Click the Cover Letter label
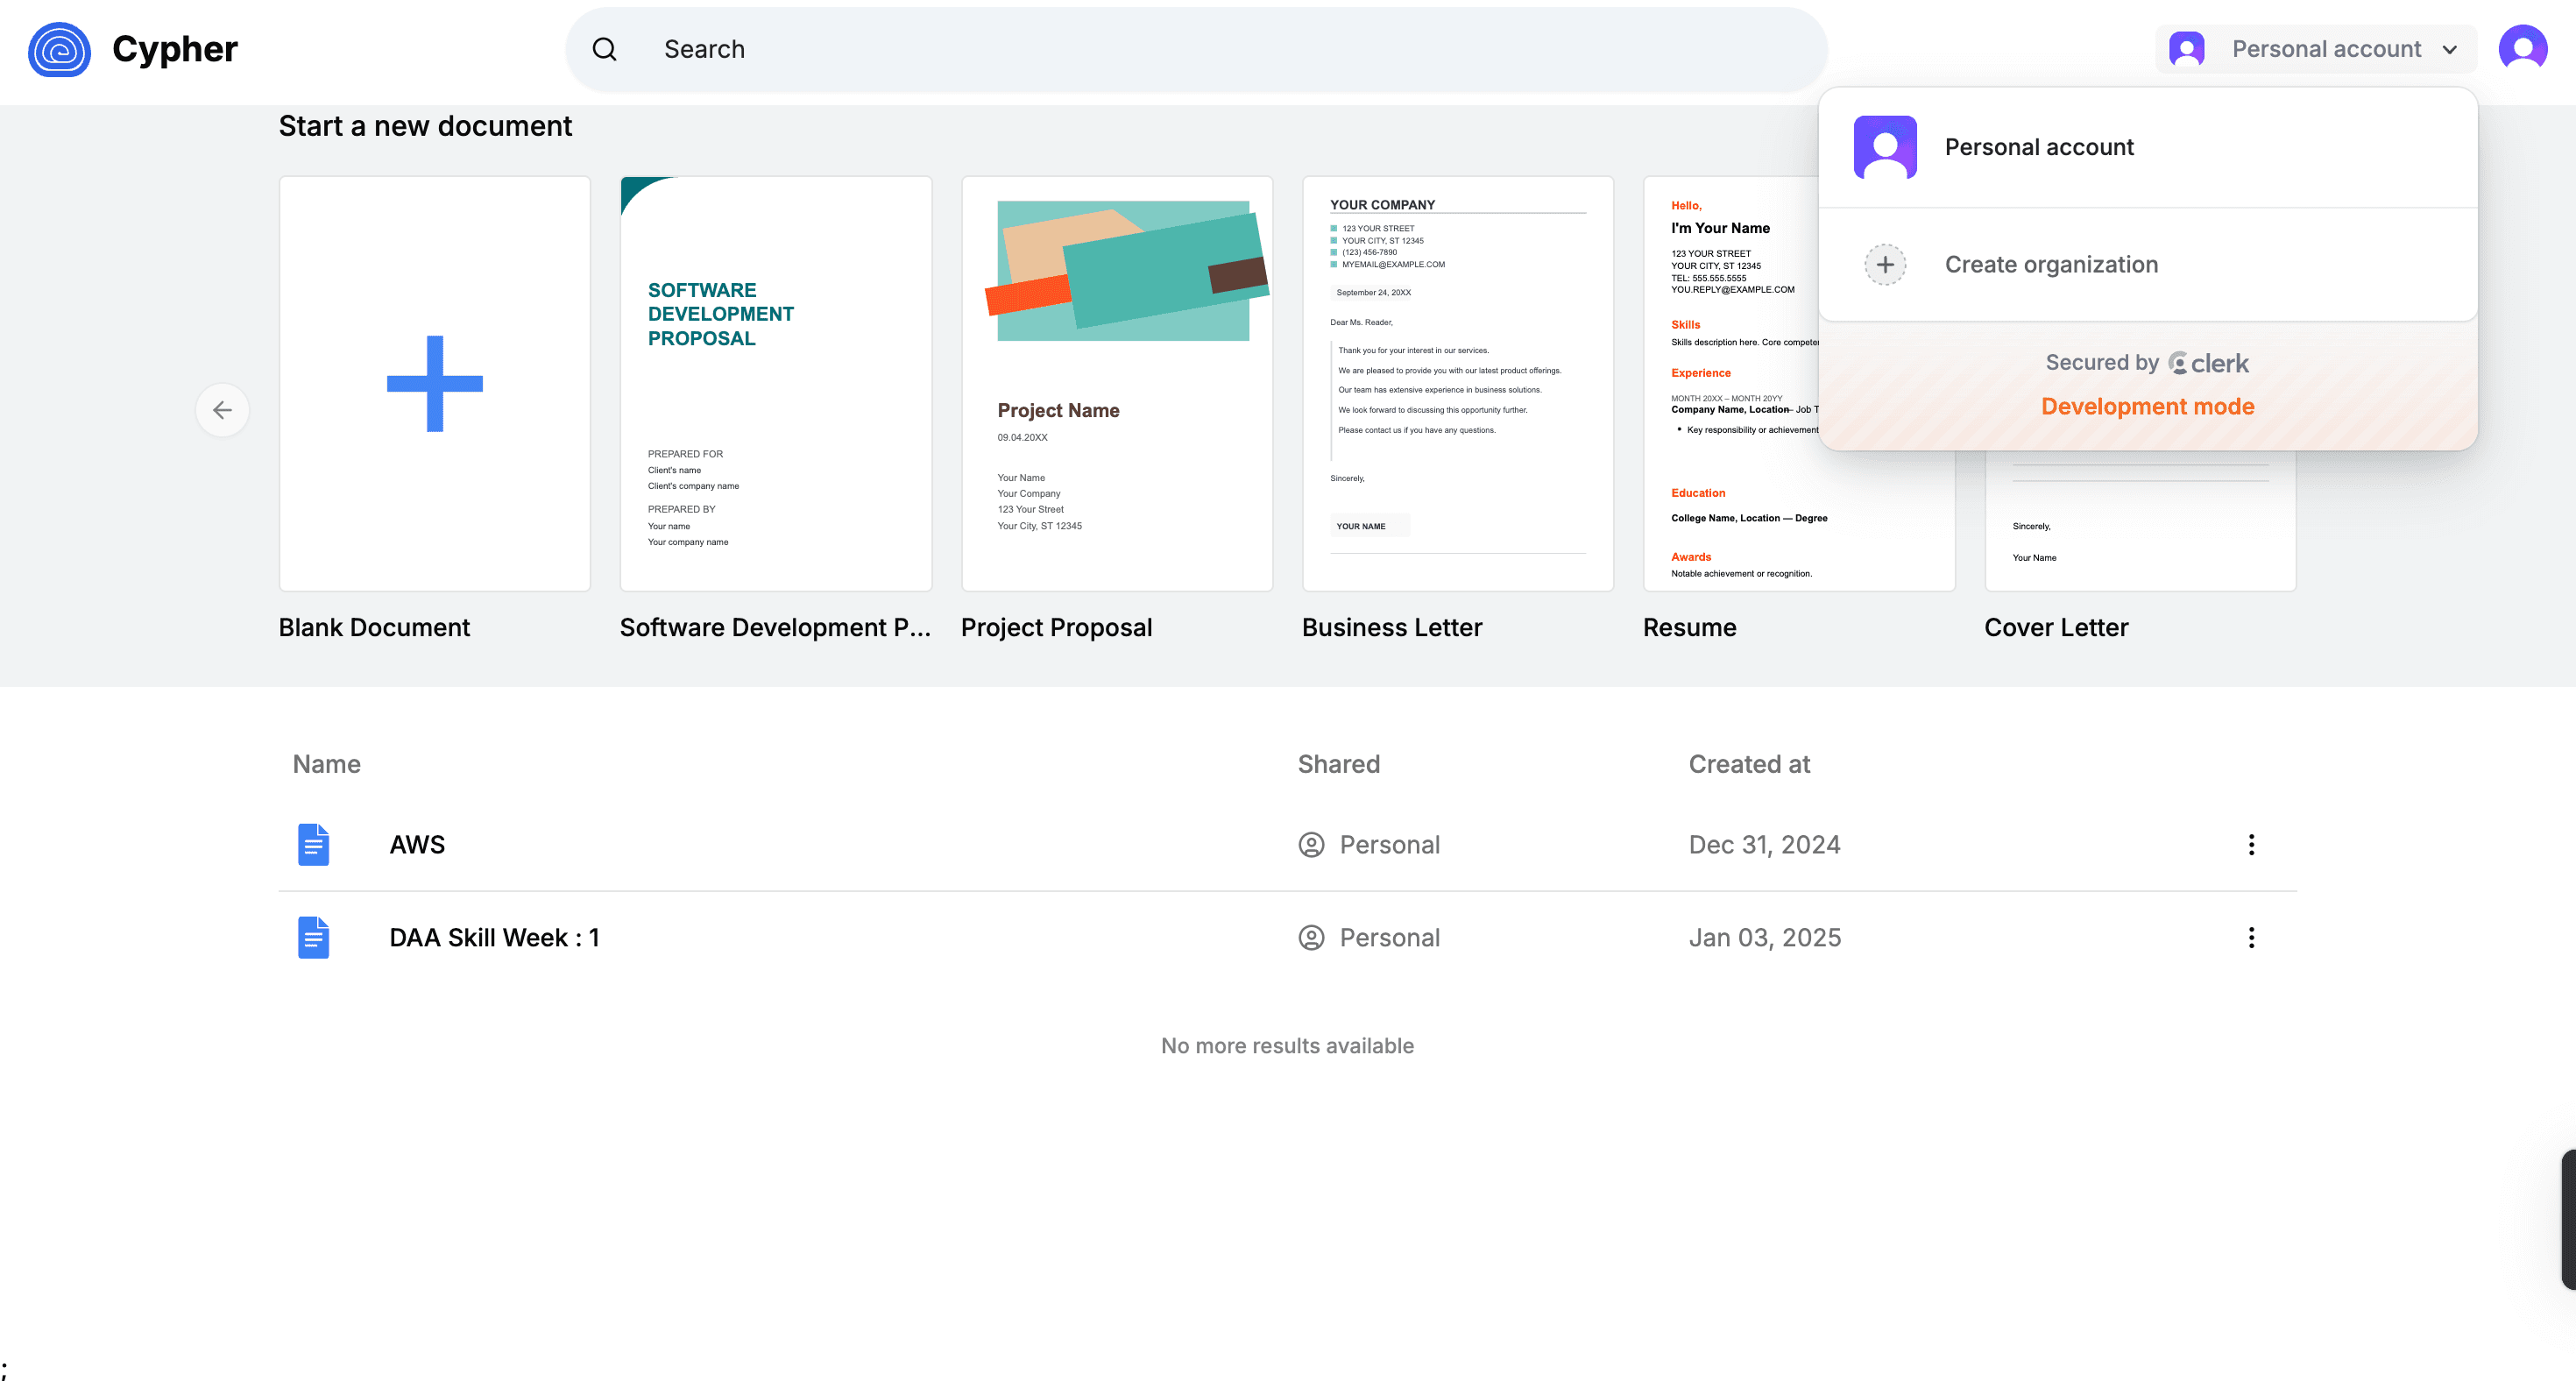Viewport: 2576px width, 1381px height. [2056, 627]
